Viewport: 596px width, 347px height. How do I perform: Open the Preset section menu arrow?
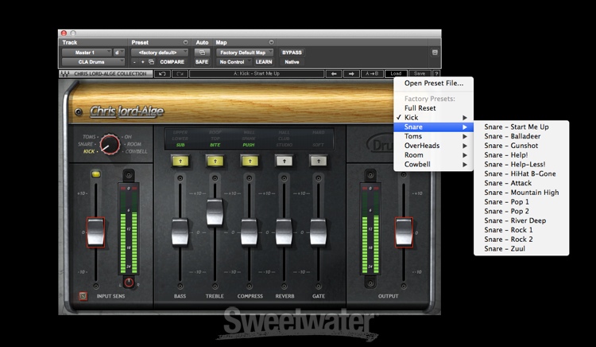coord(185,43)
